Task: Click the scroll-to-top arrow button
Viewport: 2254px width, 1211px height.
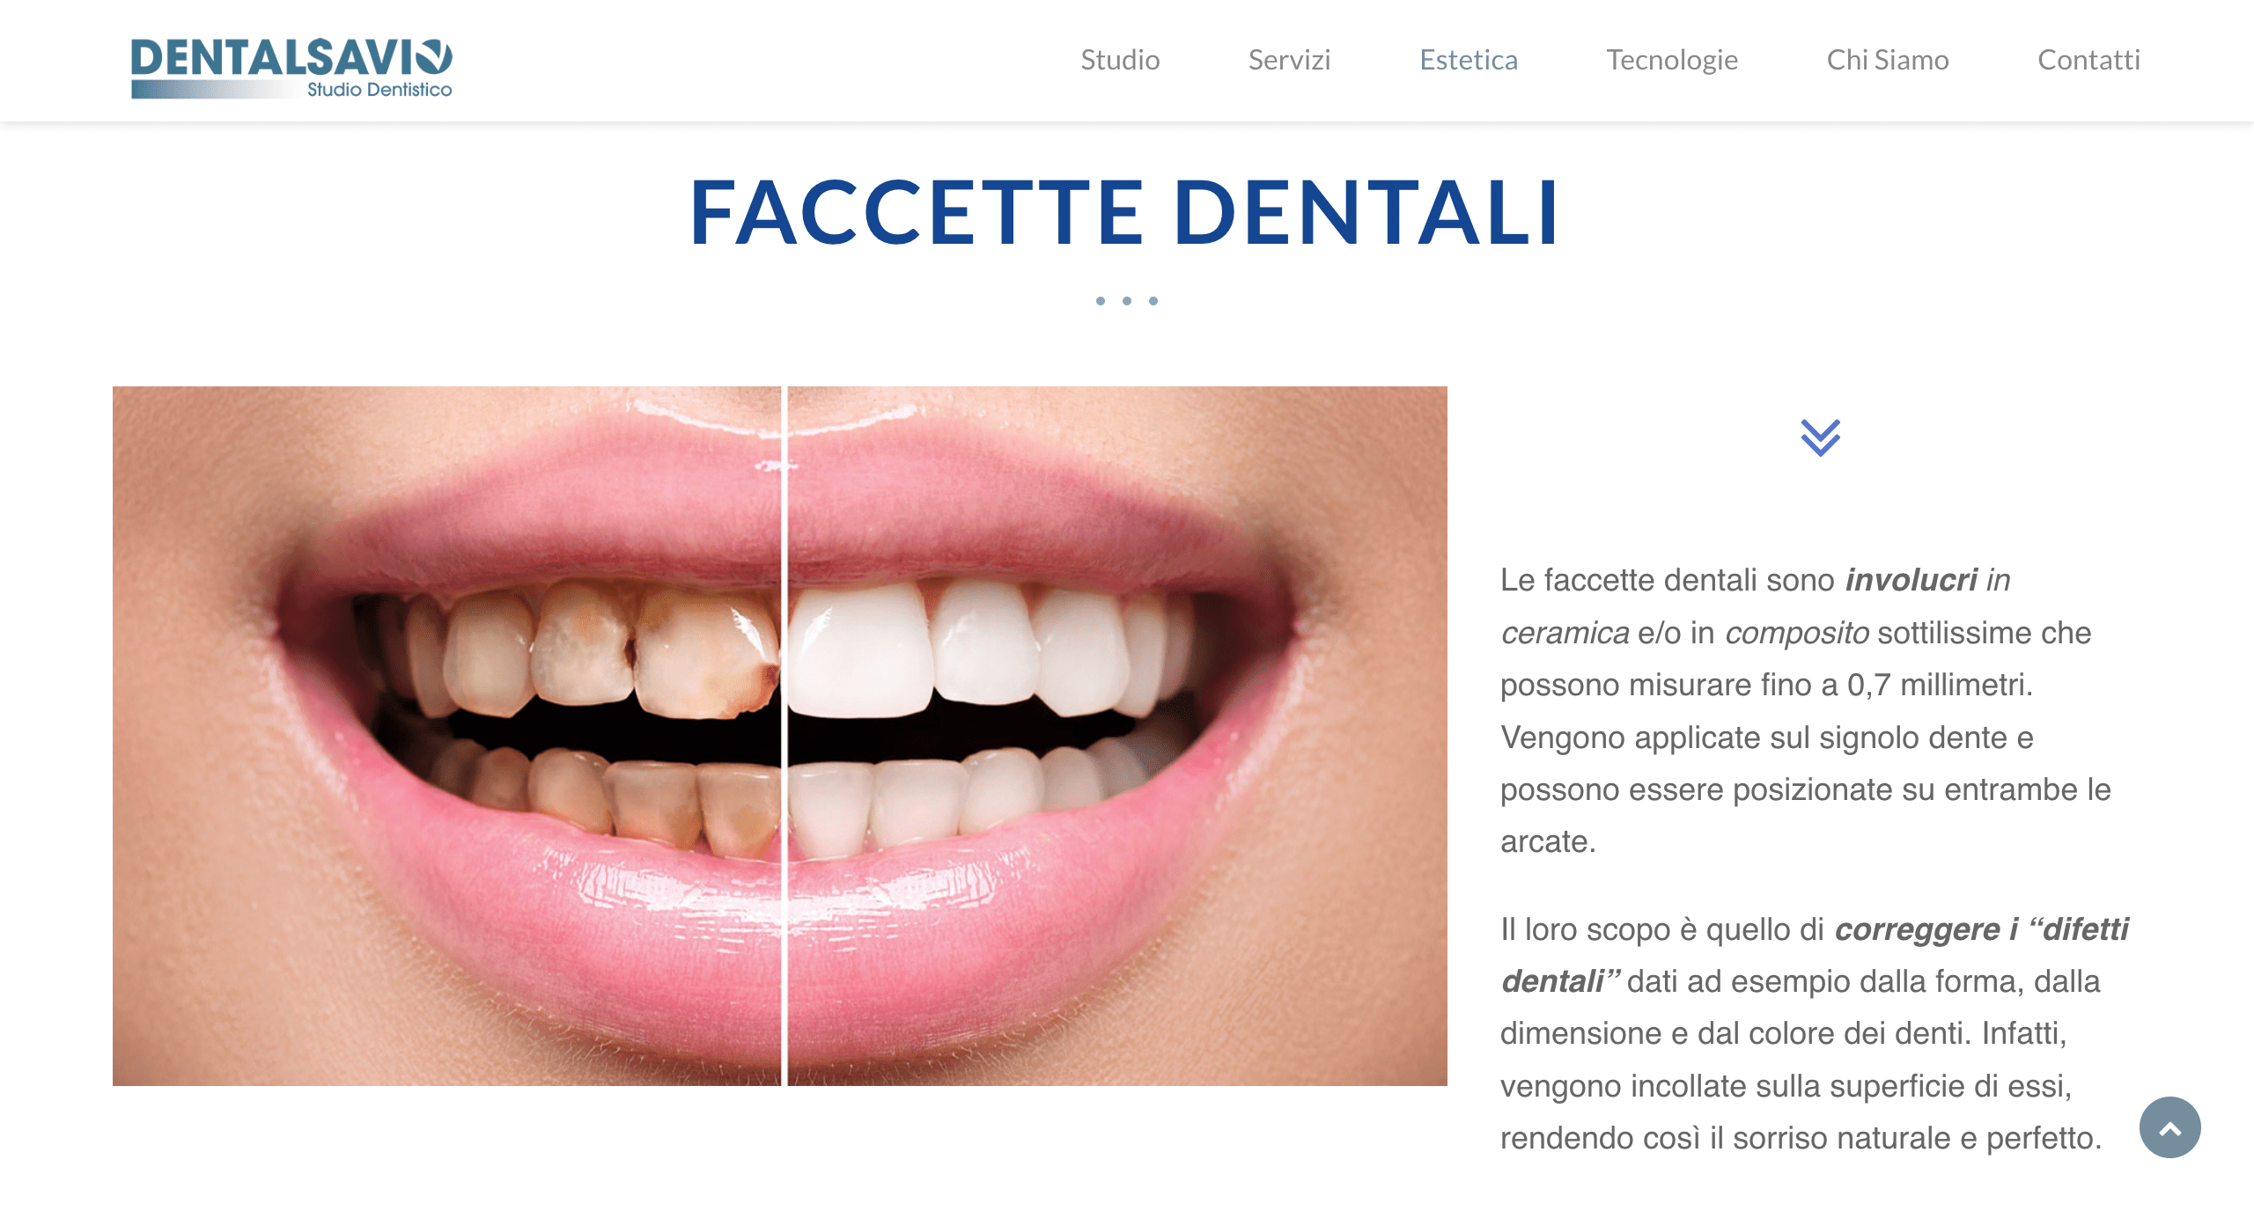Action: (x=2169, y=1127)
